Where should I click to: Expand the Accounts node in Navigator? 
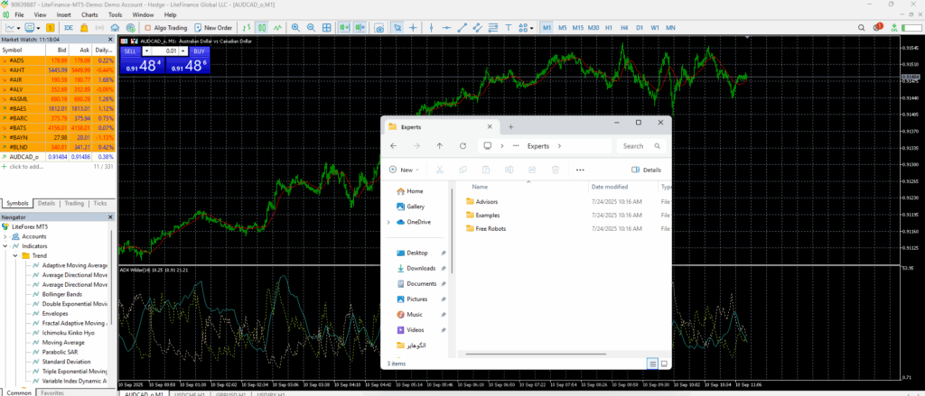pos(5,236)
